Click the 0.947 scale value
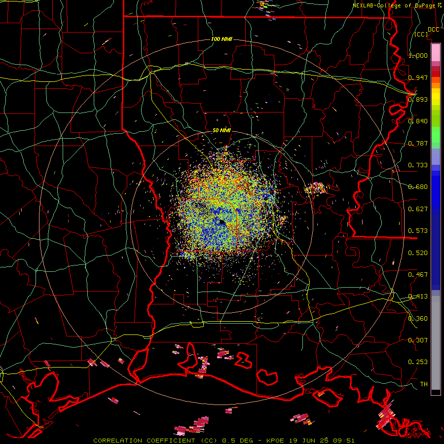 pos(418,77)
